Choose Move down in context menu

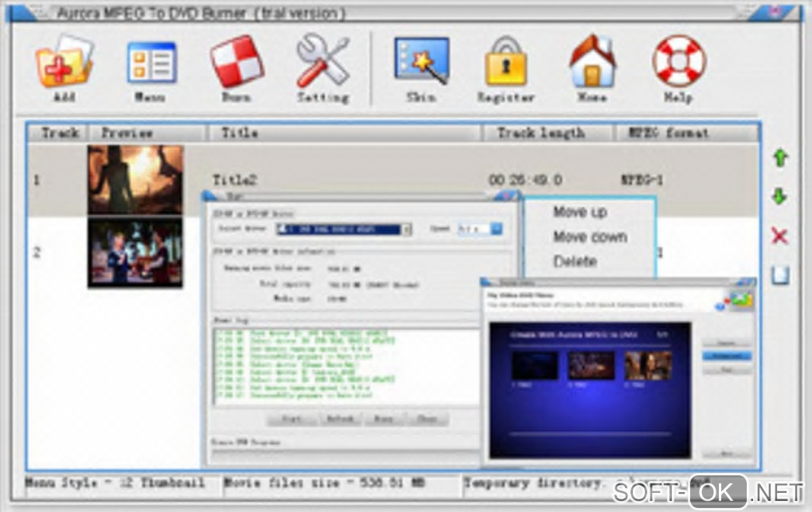pyautogui.click(x=591, y=236)
